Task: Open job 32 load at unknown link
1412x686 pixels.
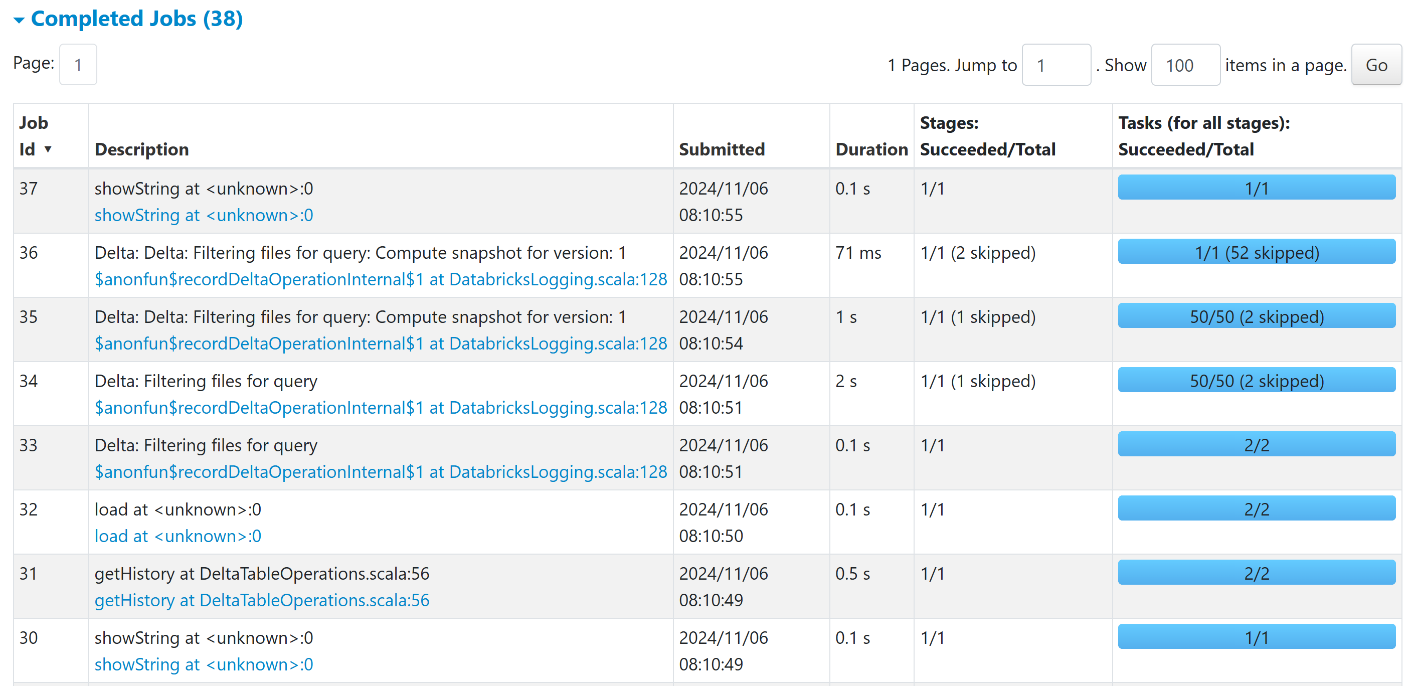Action: [178, 536]
